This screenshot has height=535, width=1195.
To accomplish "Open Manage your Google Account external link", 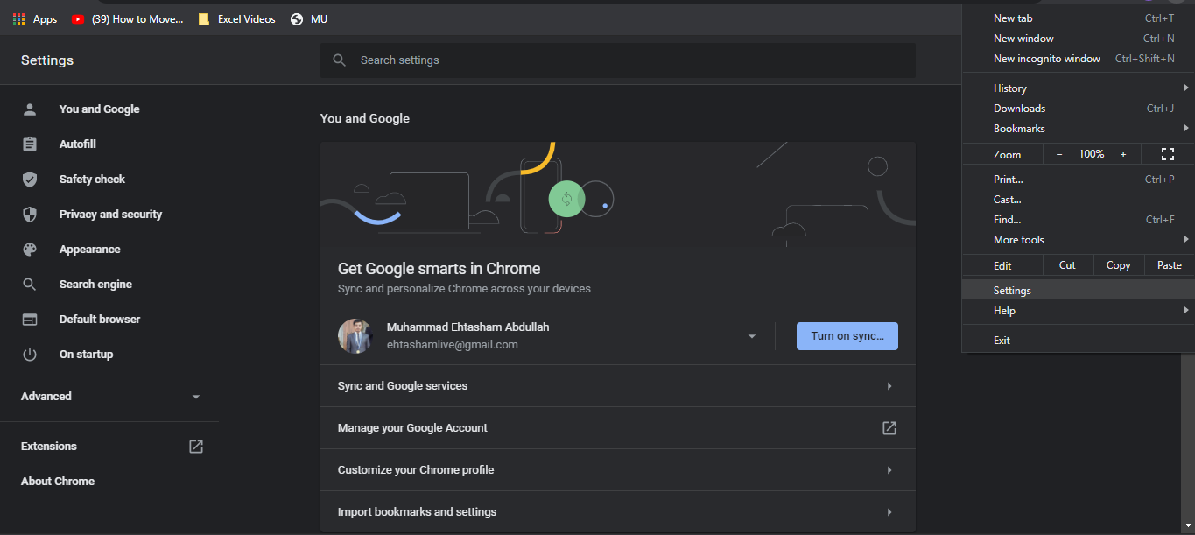I will [889, 428].
